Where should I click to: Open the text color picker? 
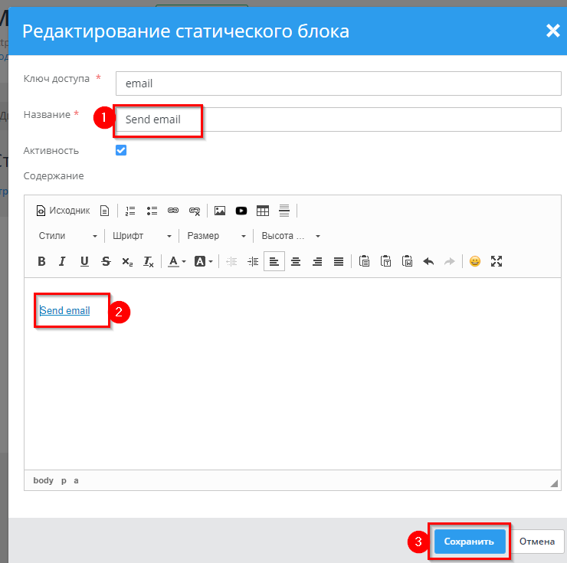(176, 261)
